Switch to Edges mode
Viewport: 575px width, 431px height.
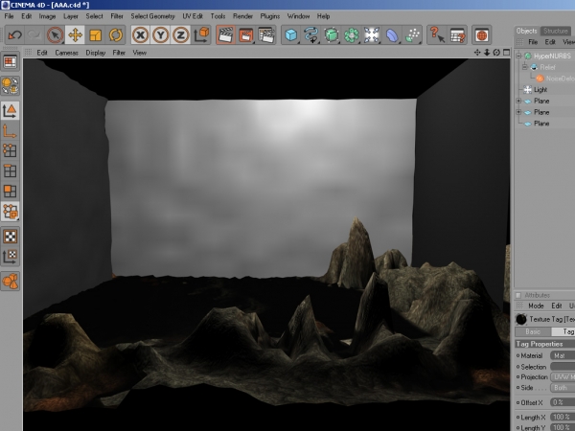click(10, 170)
